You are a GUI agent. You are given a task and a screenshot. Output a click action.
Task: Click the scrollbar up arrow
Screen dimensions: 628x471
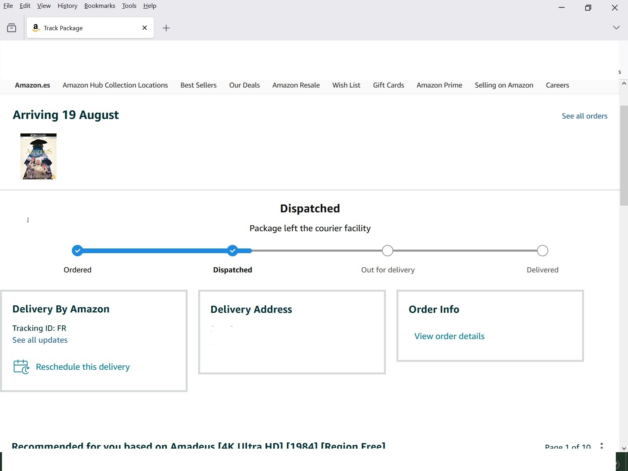[624, 84]
